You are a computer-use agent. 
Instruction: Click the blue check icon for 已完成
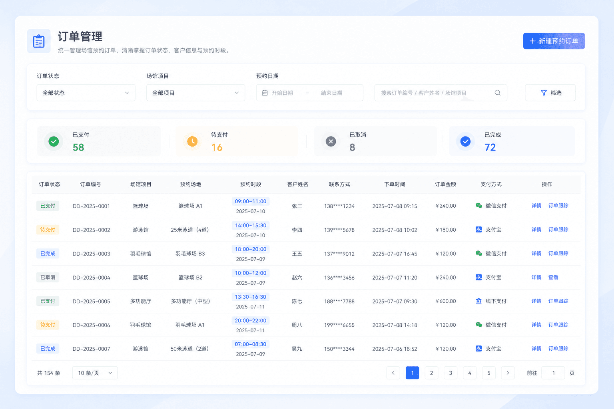466,141
